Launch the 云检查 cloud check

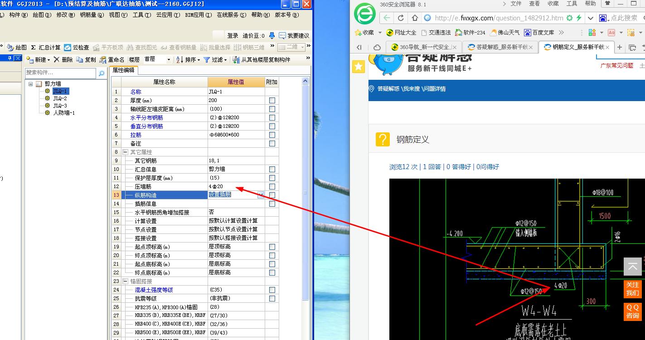(x=77, y=47)
